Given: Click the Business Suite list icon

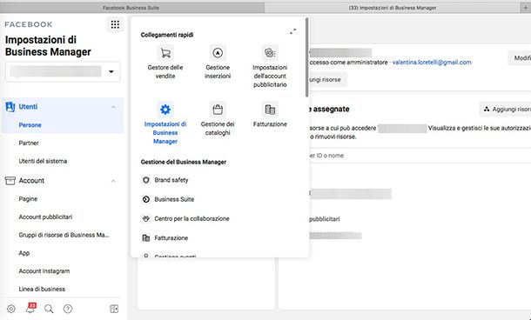Looking at the screenshot, I should 146,199.
